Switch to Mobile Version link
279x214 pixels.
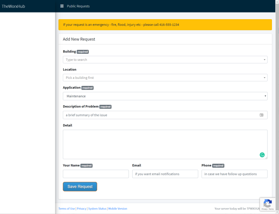point(118,209)
